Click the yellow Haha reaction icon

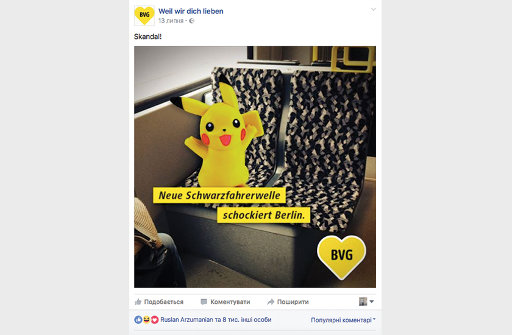coord(146,320)
